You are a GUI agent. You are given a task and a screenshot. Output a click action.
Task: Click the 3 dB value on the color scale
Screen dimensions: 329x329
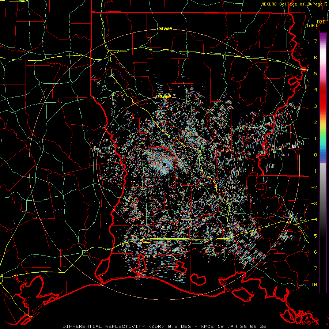[315, 106]
